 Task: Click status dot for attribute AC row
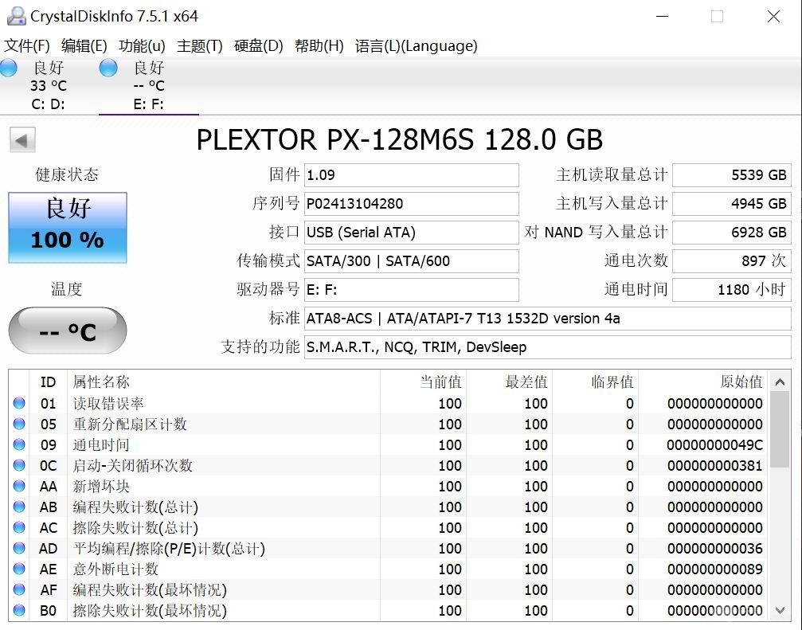19,528
